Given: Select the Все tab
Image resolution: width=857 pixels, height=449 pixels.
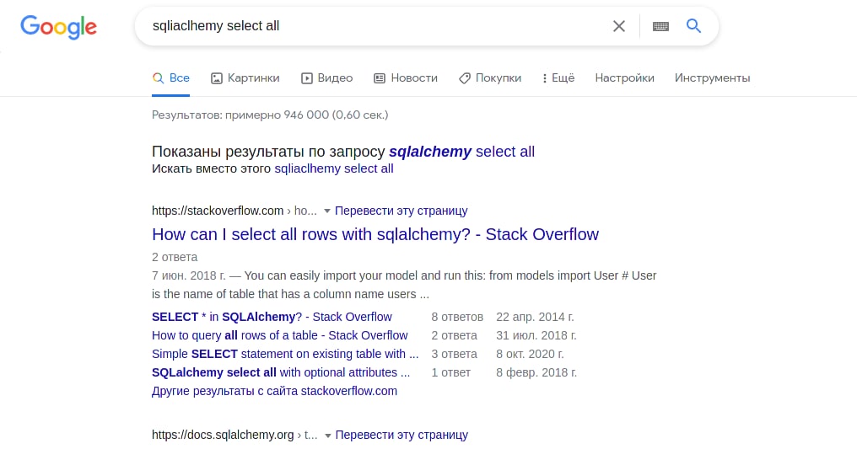Looking at the screenshot, I should click(171, 78).
